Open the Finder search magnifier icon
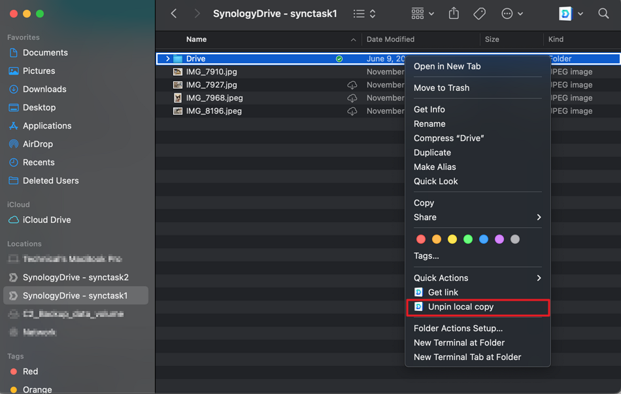621x394 pixels. (603, 14)
